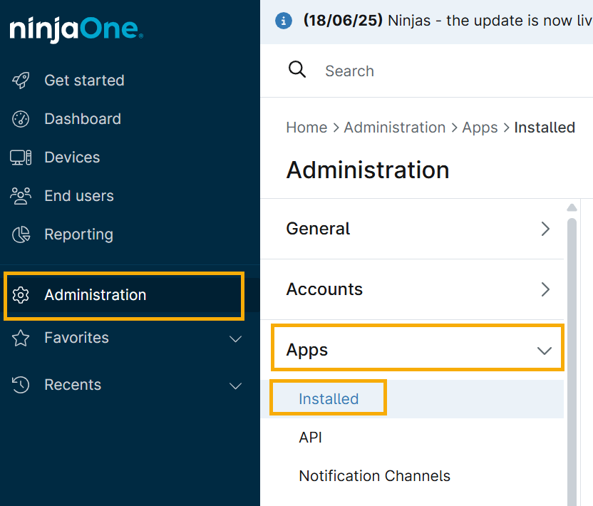Click the Reporting pie chart icon
This screenshot has width=593, height=506.
(x=21, y=234)
